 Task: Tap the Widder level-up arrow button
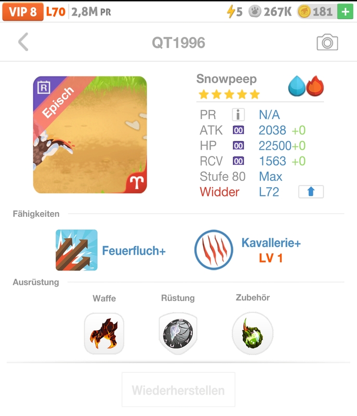[311, 191]
